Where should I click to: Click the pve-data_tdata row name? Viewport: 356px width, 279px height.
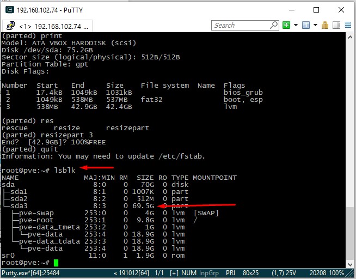(50, 241)
